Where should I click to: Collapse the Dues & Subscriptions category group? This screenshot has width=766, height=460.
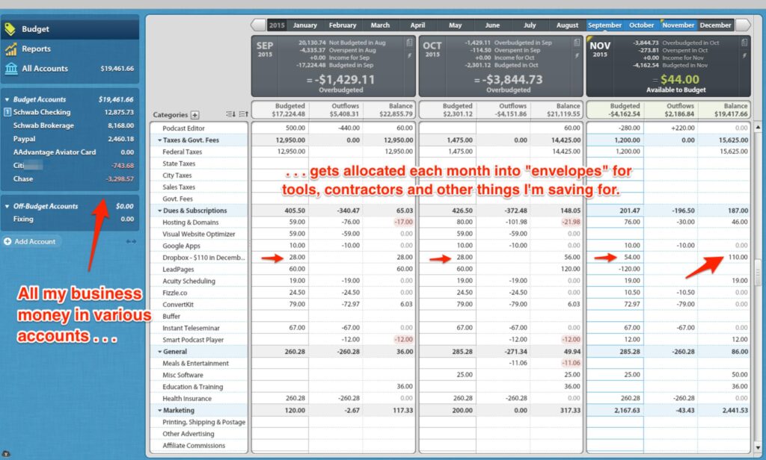[x=159, y=211]
